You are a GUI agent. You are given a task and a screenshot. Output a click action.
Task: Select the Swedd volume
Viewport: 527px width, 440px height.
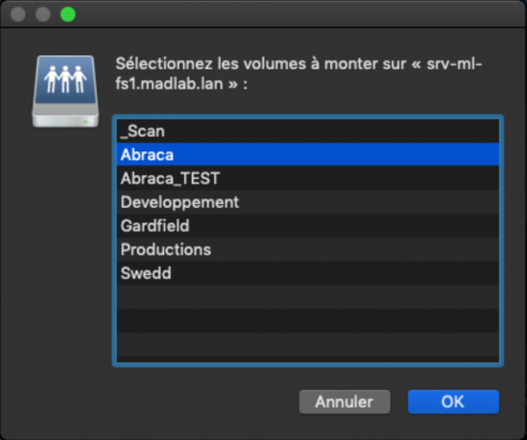[307, 273]
